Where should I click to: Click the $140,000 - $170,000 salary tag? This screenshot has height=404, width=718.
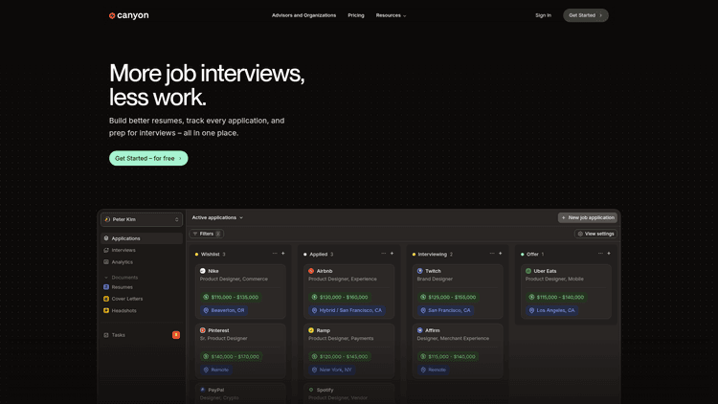(x=232, y=357)
